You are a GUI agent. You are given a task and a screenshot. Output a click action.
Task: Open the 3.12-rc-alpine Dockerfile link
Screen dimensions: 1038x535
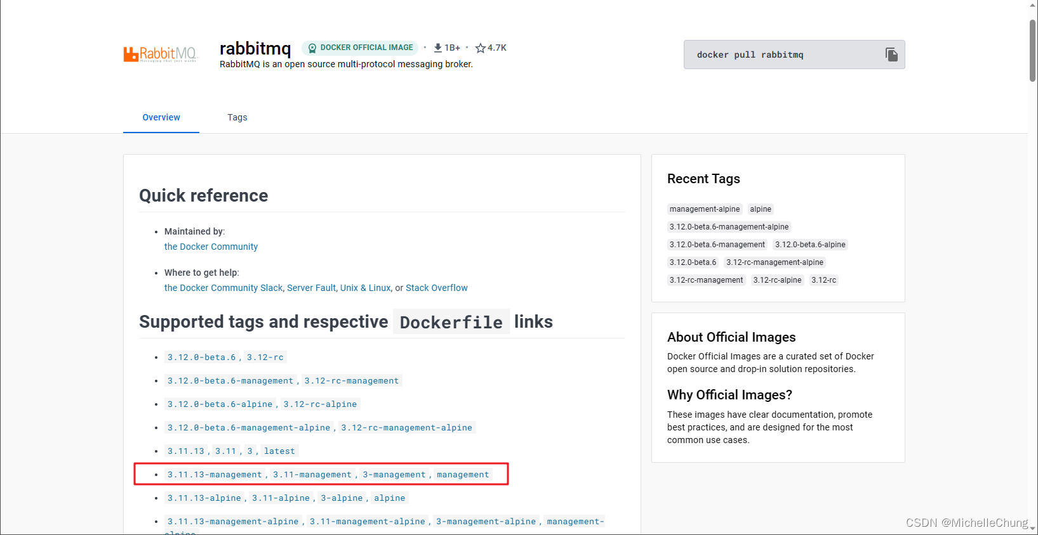pyautogui.click(x=320, y=404)
